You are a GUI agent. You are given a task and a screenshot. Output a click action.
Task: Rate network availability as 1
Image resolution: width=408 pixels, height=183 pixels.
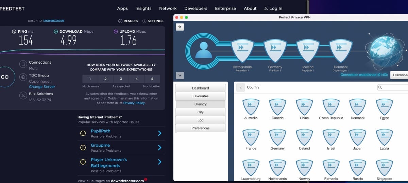pos(90,79)
